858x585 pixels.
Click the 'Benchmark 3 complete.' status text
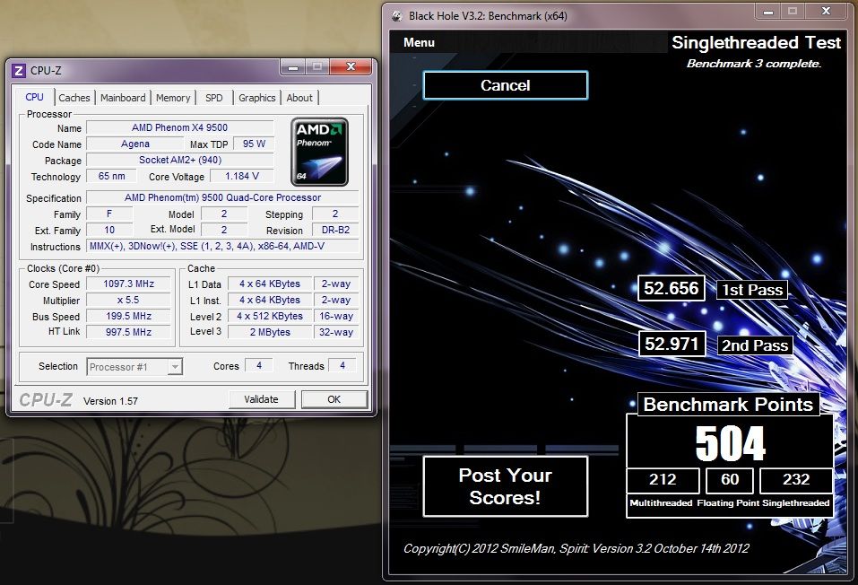(x=754, y=64)
